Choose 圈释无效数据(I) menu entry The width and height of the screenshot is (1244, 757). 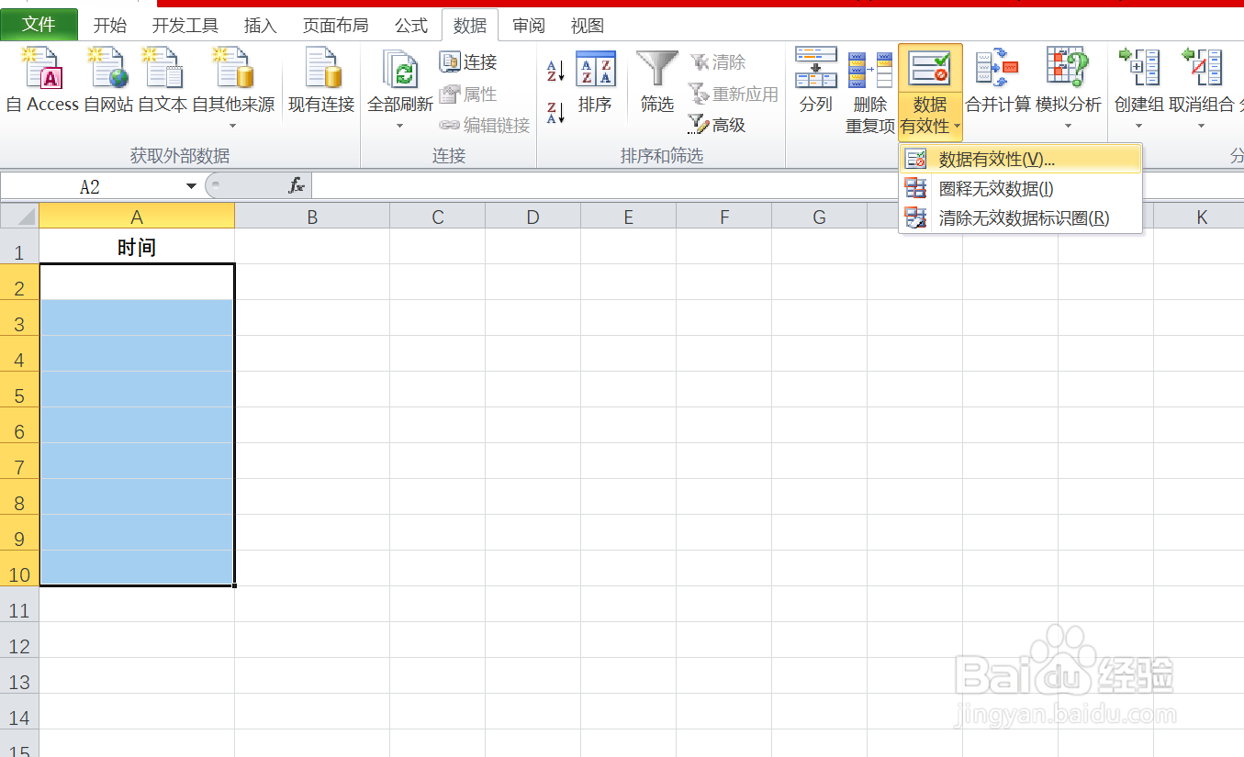pos(1020,189)
